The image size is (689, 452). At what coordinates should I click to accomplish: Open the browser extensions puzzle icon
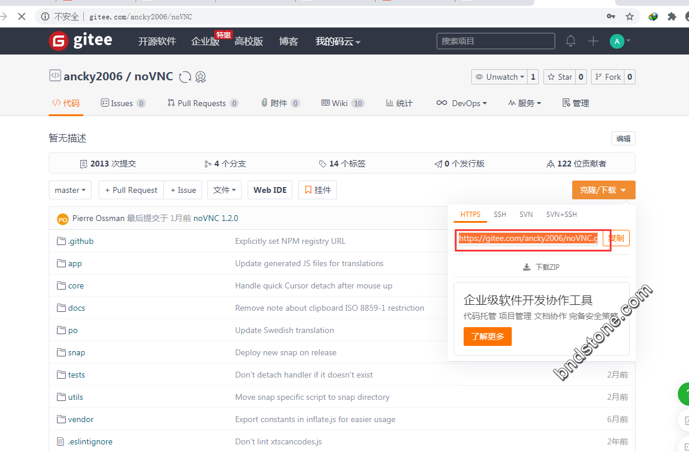[x=671, y=16]
